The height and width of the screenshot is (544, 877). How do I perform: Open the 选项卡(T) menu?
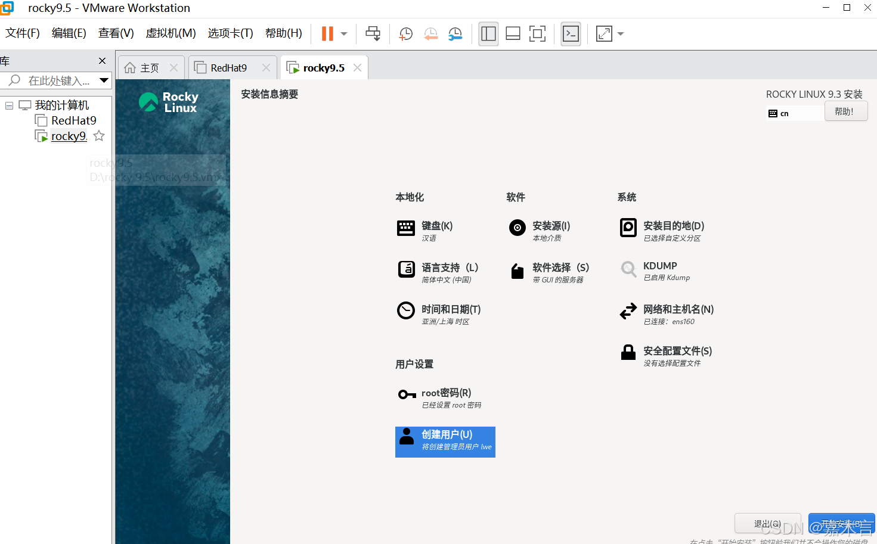pyautogui.click(x=231, y=33)
